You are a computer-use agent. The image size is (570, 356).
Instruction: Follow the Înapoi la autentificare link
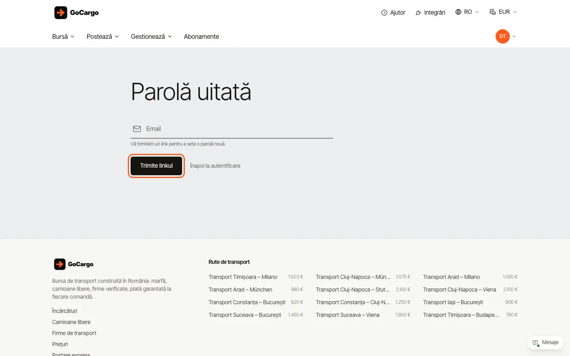(215, 166)
